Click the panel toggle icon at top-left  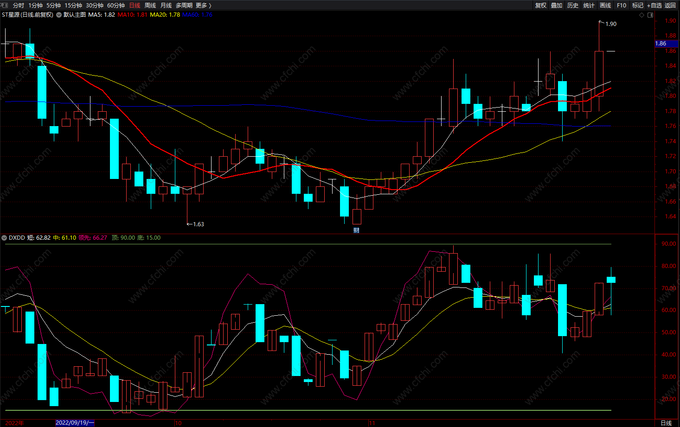click(5, 5)
